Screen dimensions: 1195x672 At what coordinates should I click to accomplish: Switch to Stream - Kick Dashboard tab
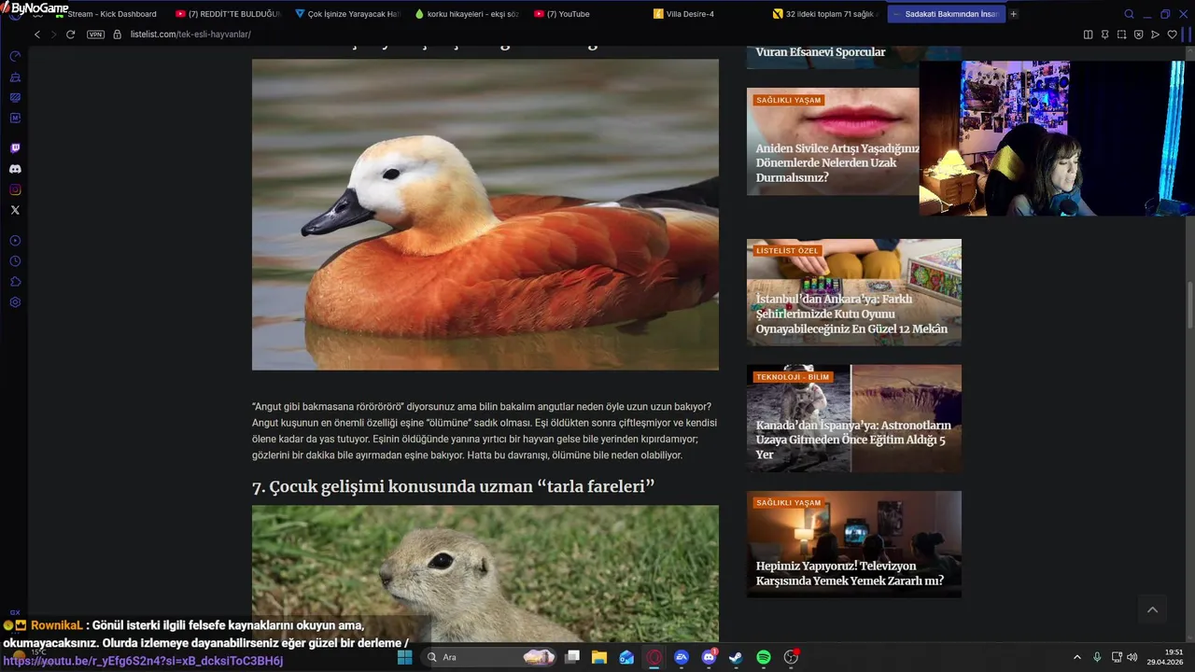pos(105,14)
